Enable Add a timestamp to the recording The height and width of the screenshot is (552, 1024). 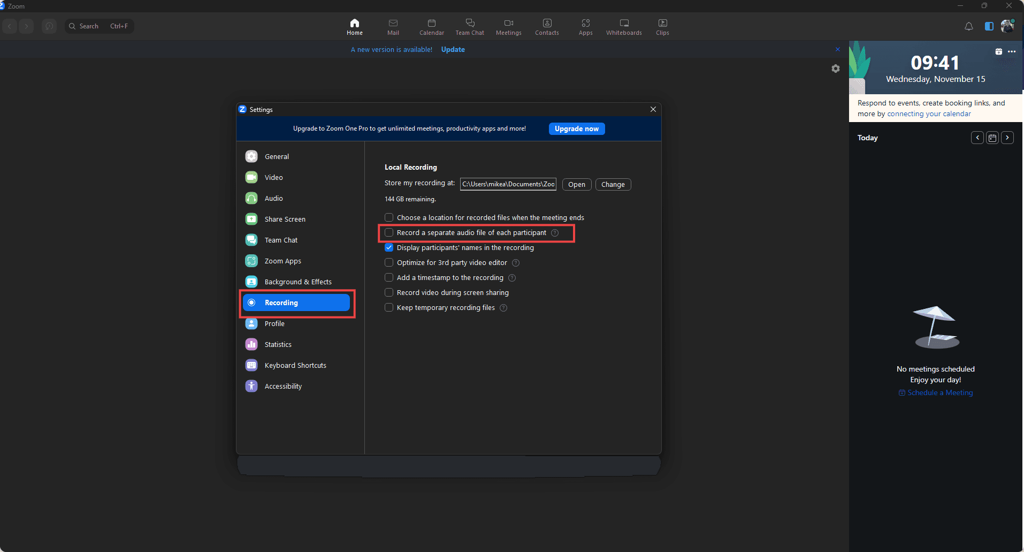pyautogui.click(x=389, y=278)
